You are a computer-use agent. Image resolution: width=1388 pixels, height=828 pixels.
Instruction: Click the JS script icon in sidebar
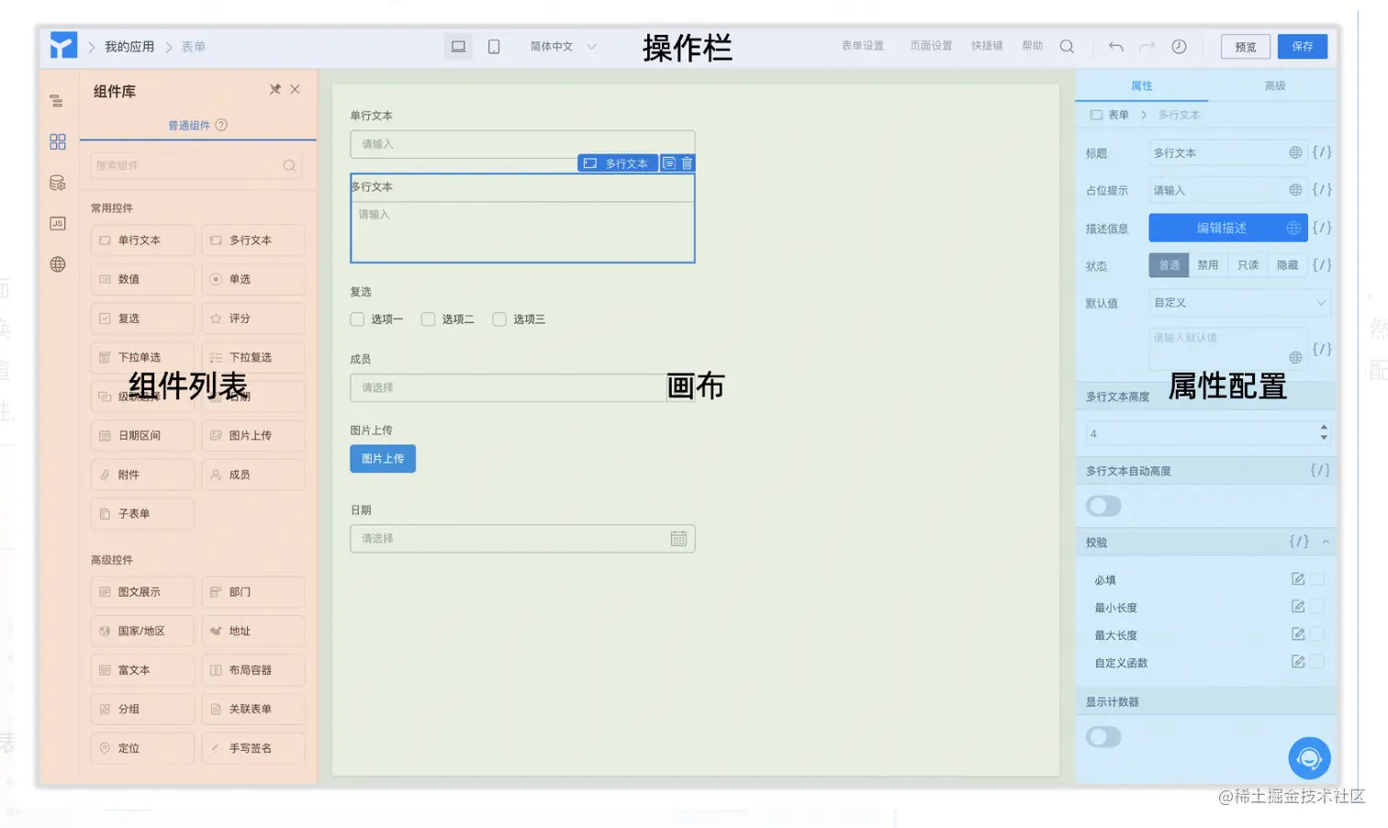[57, 223]
